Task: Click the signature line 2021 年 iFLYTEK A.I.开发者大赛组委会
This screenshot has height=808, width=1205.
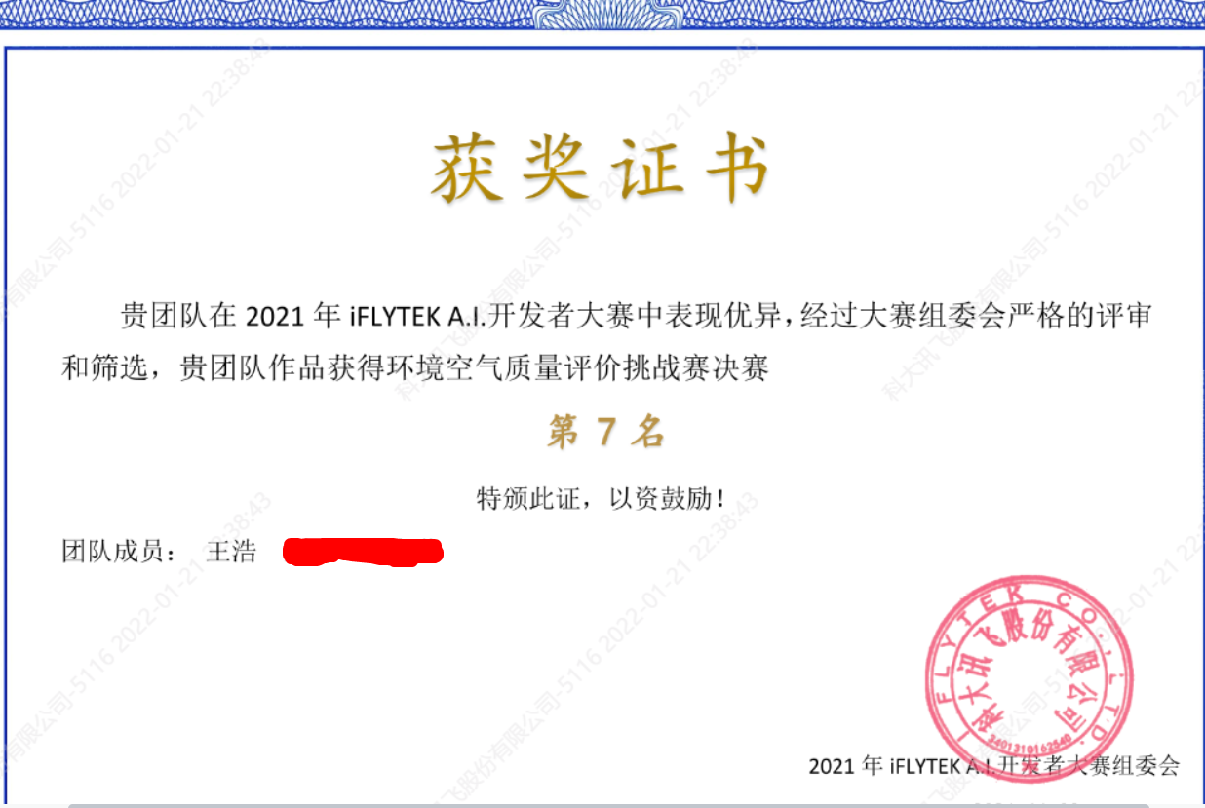Action: click(993, 765)
